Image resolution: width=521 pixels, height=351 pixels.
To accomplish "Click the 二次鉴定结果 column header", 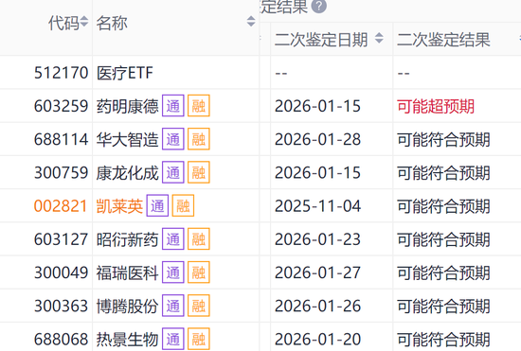I will (443, 40).
